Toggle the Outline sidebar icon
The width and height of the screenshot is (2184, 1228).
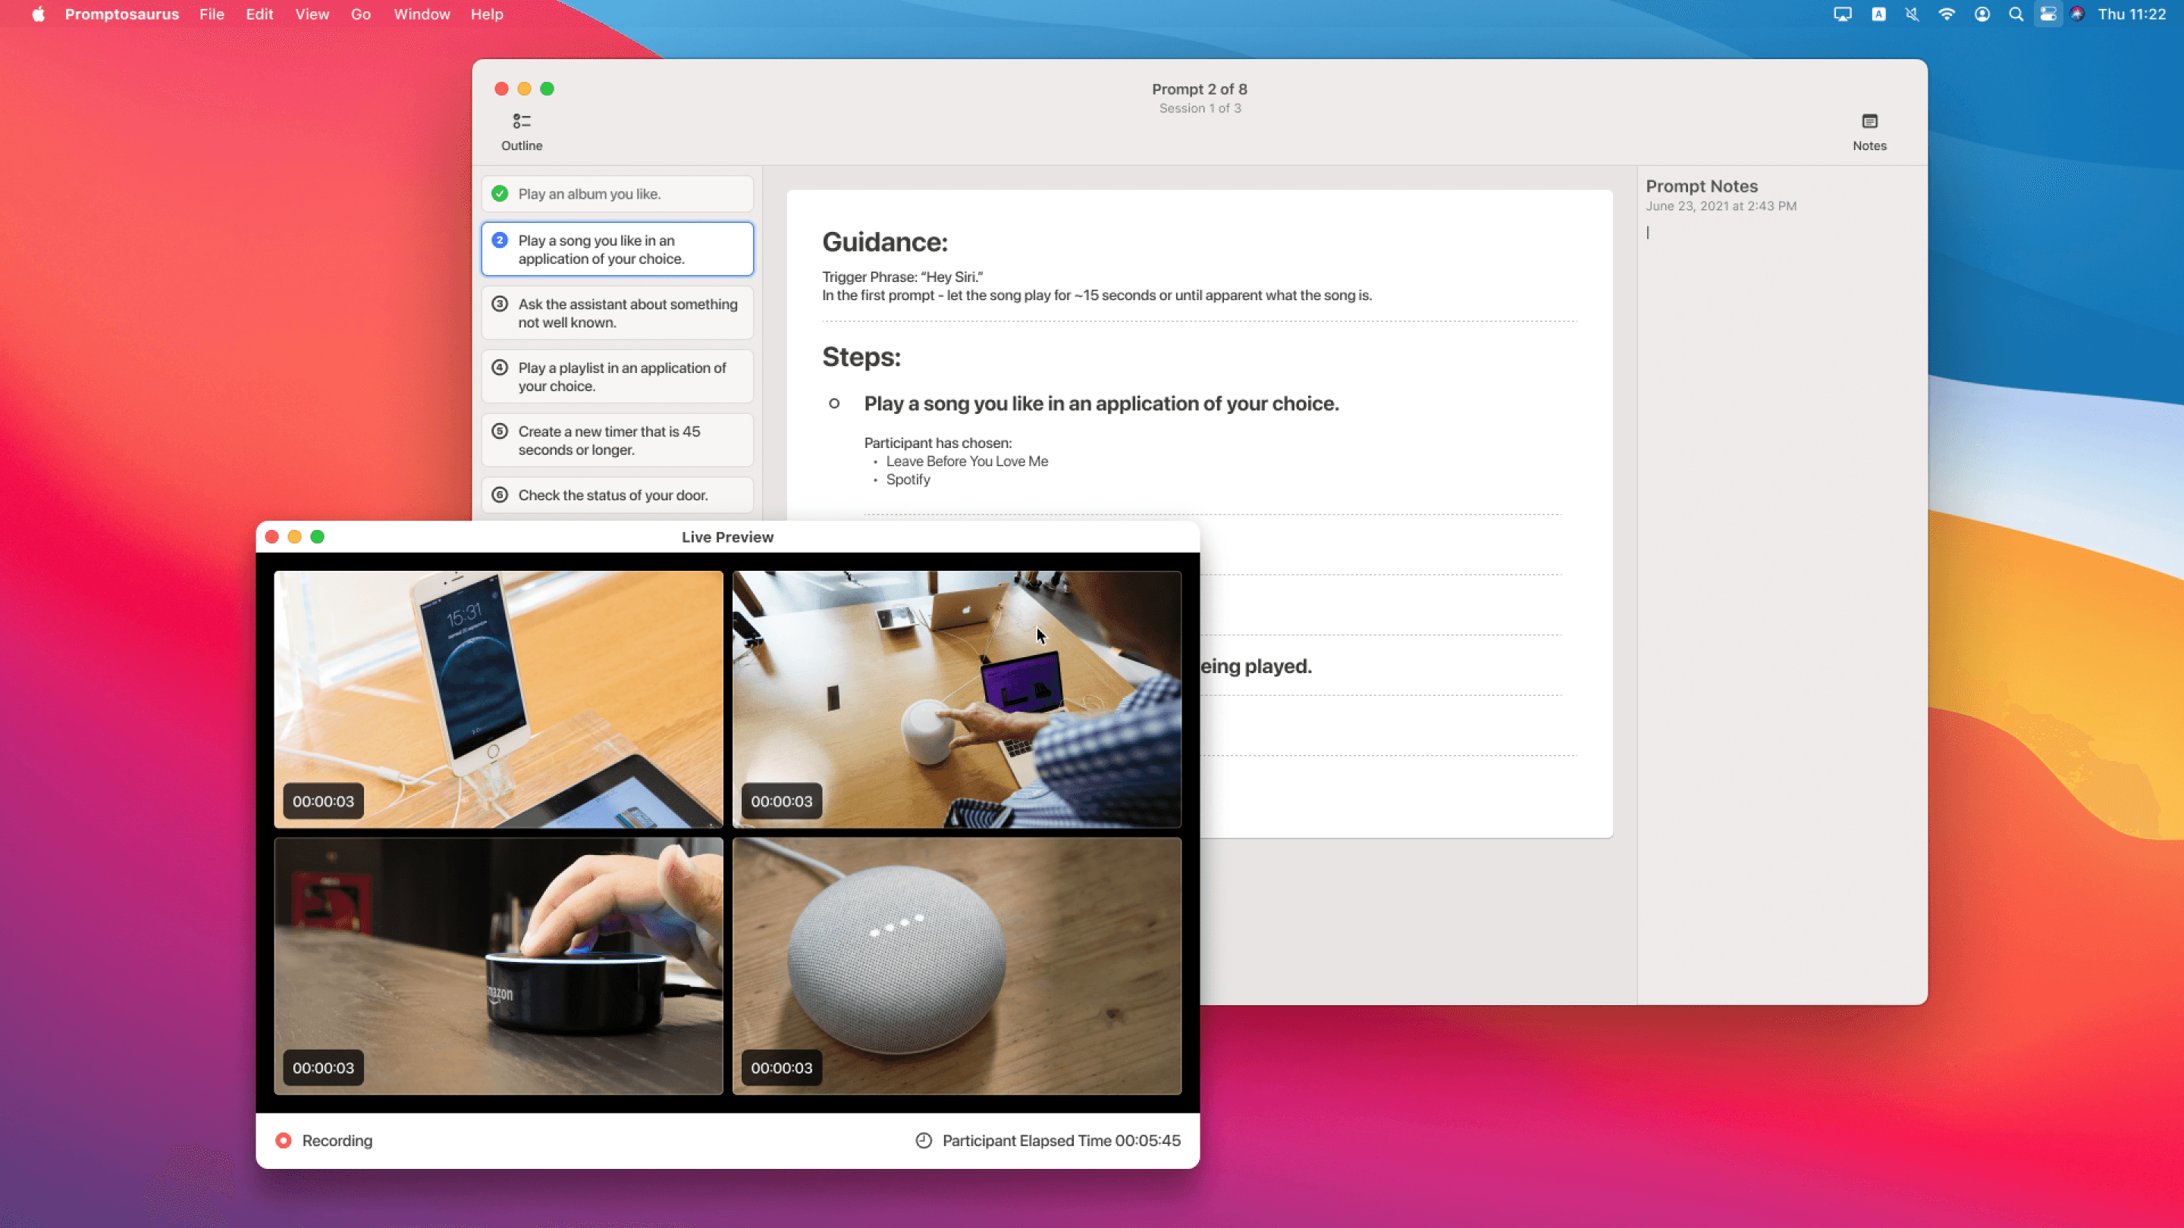[522, 122]
